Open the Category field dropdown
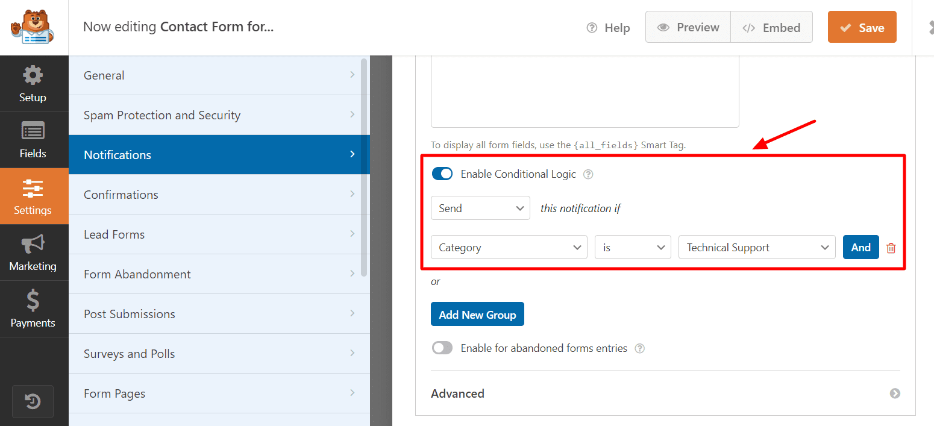This screenshot has height=426, width=934. pos(509,248)
